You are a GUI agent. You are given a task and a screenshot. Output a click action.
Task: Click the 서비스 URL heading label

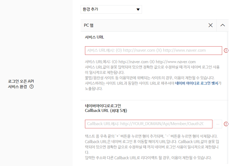click(94, 37)
